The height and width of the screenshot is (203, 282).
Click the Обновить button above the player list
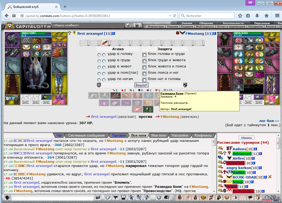click(246, 138)
